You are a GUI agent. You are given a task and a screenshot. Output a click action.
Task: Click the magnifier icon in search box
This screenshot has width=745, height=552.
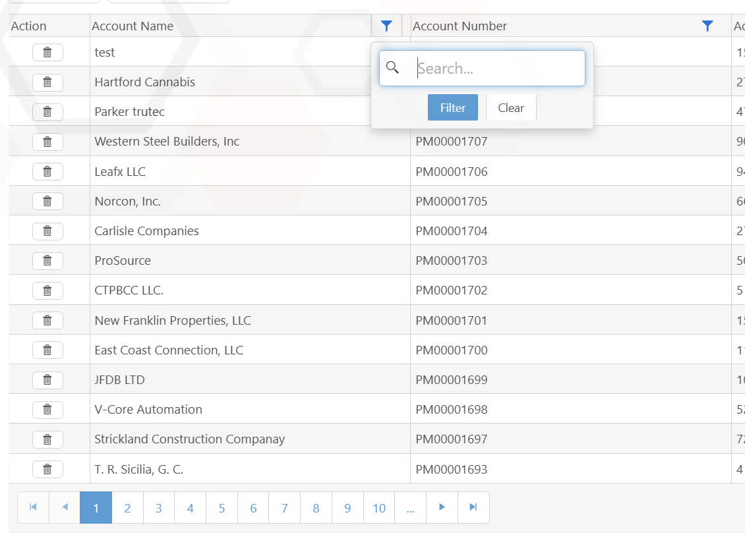click(x=392, y=68)
